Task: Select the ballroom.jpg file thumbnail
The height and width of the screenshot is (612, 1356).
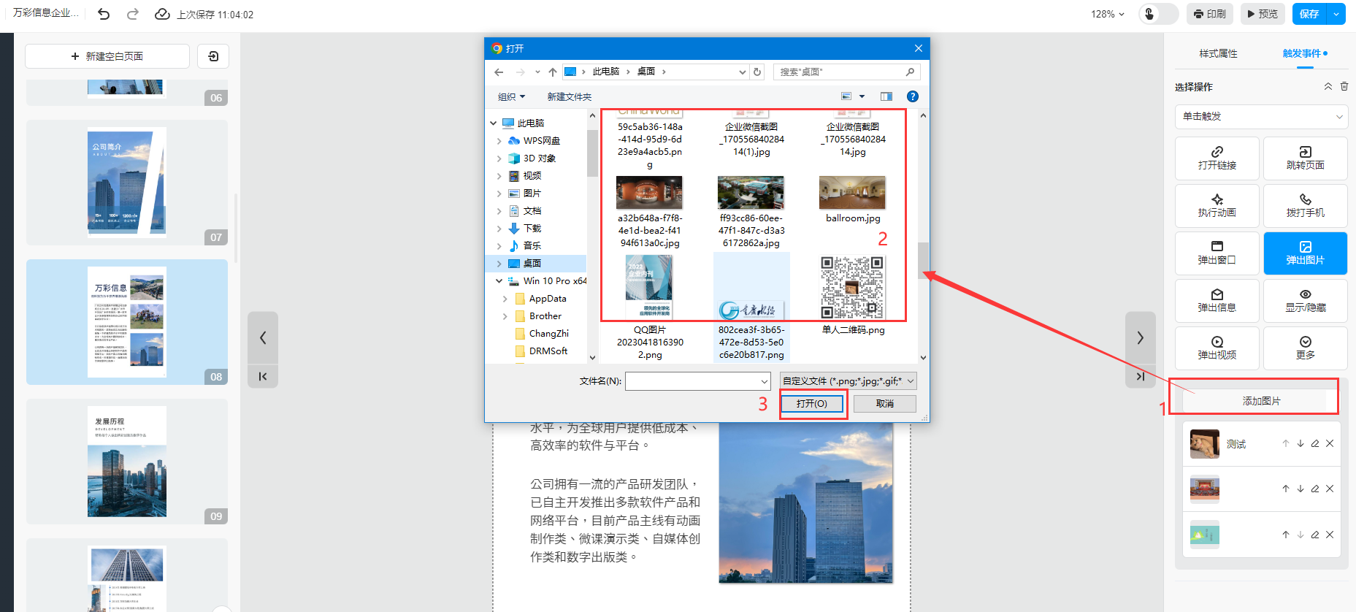Action: 852,194
